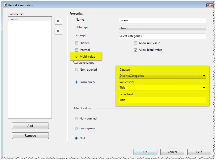Enable the Hidden checkbox
Image resolution: width=217 pixels, height=161 pixels.
pyautogui.click(x=77, y=43)
